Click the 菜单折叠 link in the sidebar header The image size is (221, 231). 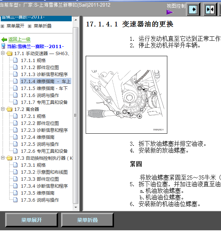click(x=43, y=26)
